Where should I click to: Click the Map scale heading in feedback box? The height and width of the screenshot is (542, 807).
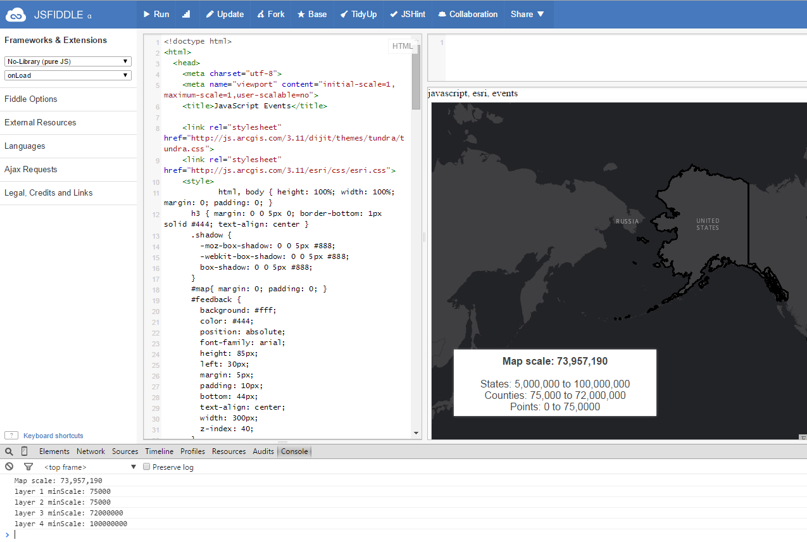click(555, 362)
